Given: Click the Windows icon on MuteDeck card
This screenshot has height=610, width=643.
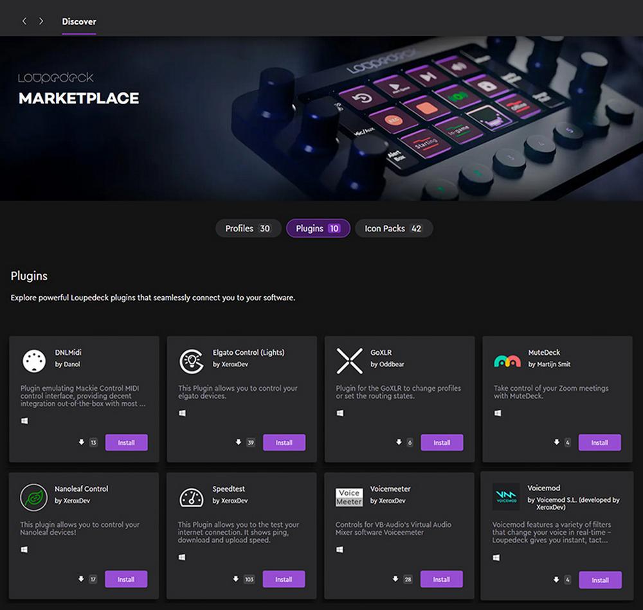Looking at the screenshot, I should coord(498,413).
